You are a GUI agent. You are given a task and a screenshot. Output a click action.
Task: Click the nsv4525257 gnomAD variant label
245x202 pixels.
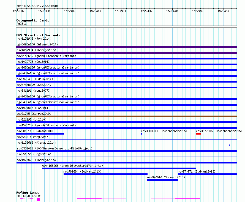(x=47, y=125)
